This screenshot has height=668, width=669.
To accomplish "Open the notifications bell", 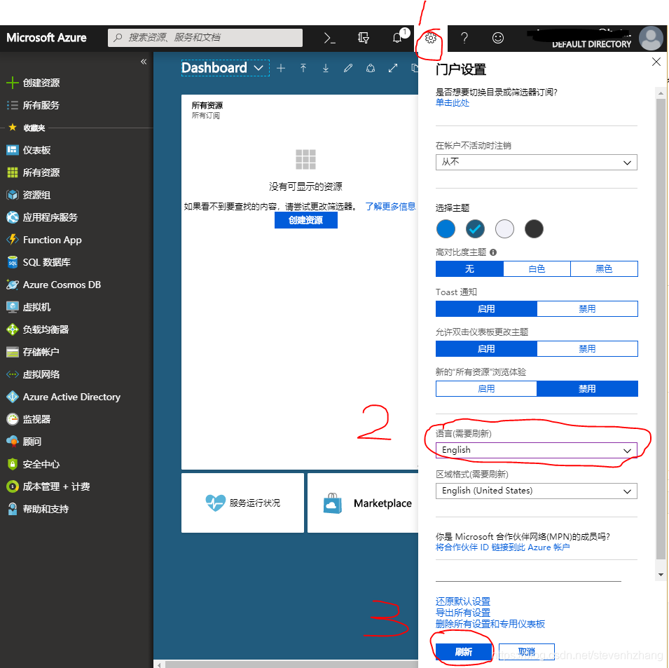I will tap(397, 38).
